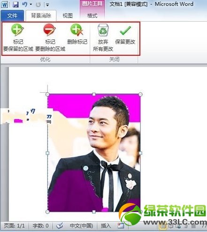Open the 格式 (Format) picture tools tab

point(92,15)
